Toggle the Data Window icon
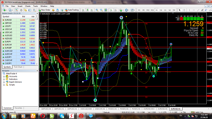This screenshot has width=212, height=119. [x=21, y=10]
